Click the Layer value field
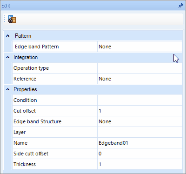Screen dimensions: 186x174 [139, 132]
